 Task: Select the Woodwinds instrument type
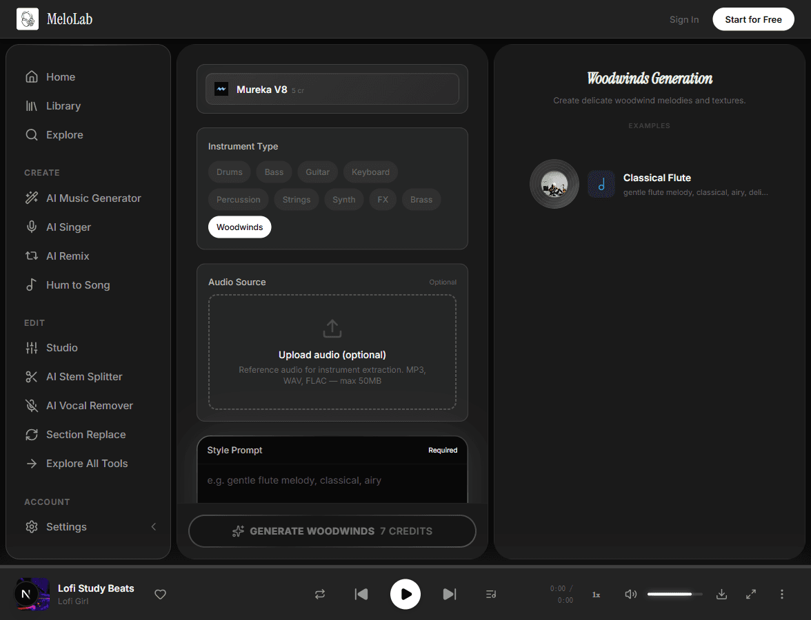(x=239, y=227)
